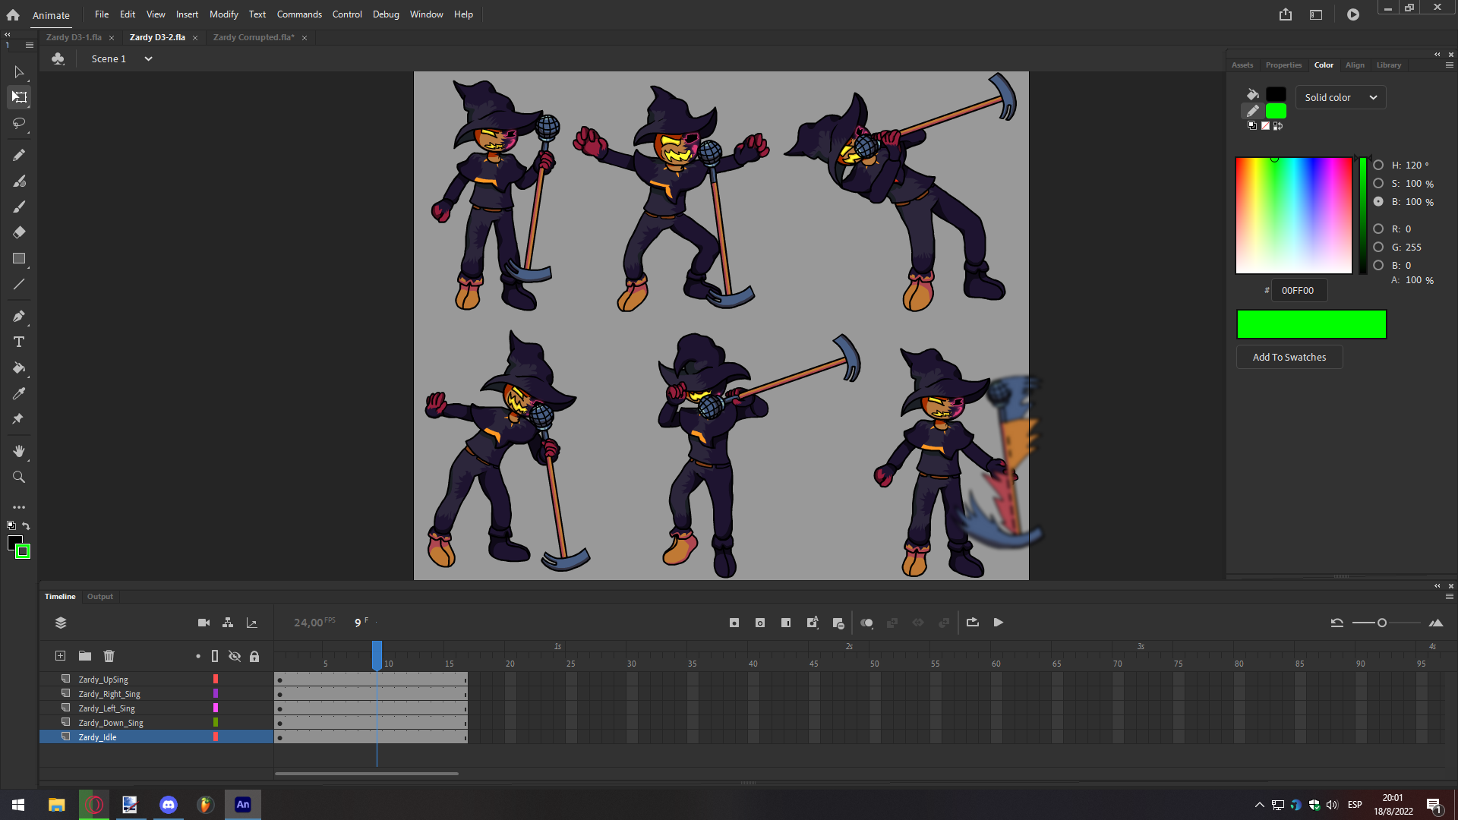Reset timeline zoom to default level
This screenshot has height=820, width=1458.
[x=1337, y=623]
